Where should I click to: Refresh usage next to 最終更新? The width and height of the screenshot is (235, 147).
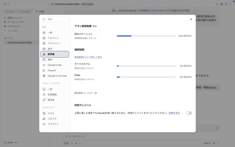point(96,93)
